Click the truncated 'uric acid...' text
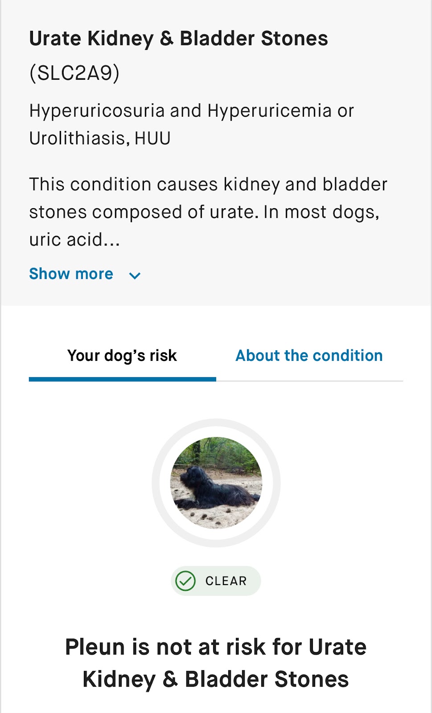Screen dimensions: 432x713 tap(74, 240)
